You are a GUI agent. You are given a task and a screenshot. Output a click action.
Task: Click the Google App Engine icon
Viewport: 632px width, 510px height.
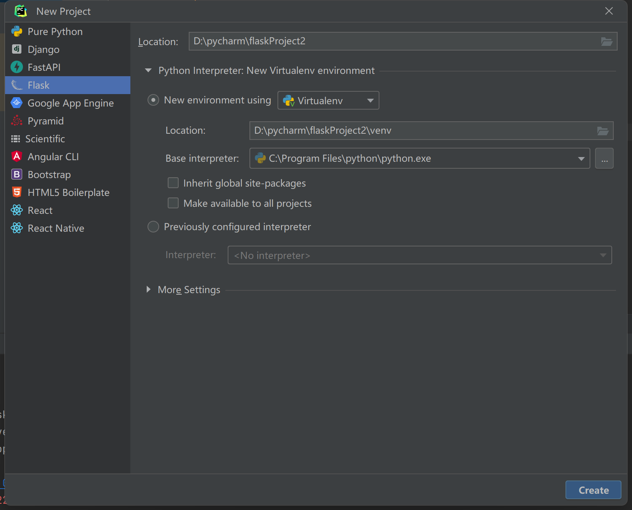click(x=17, y=103)
